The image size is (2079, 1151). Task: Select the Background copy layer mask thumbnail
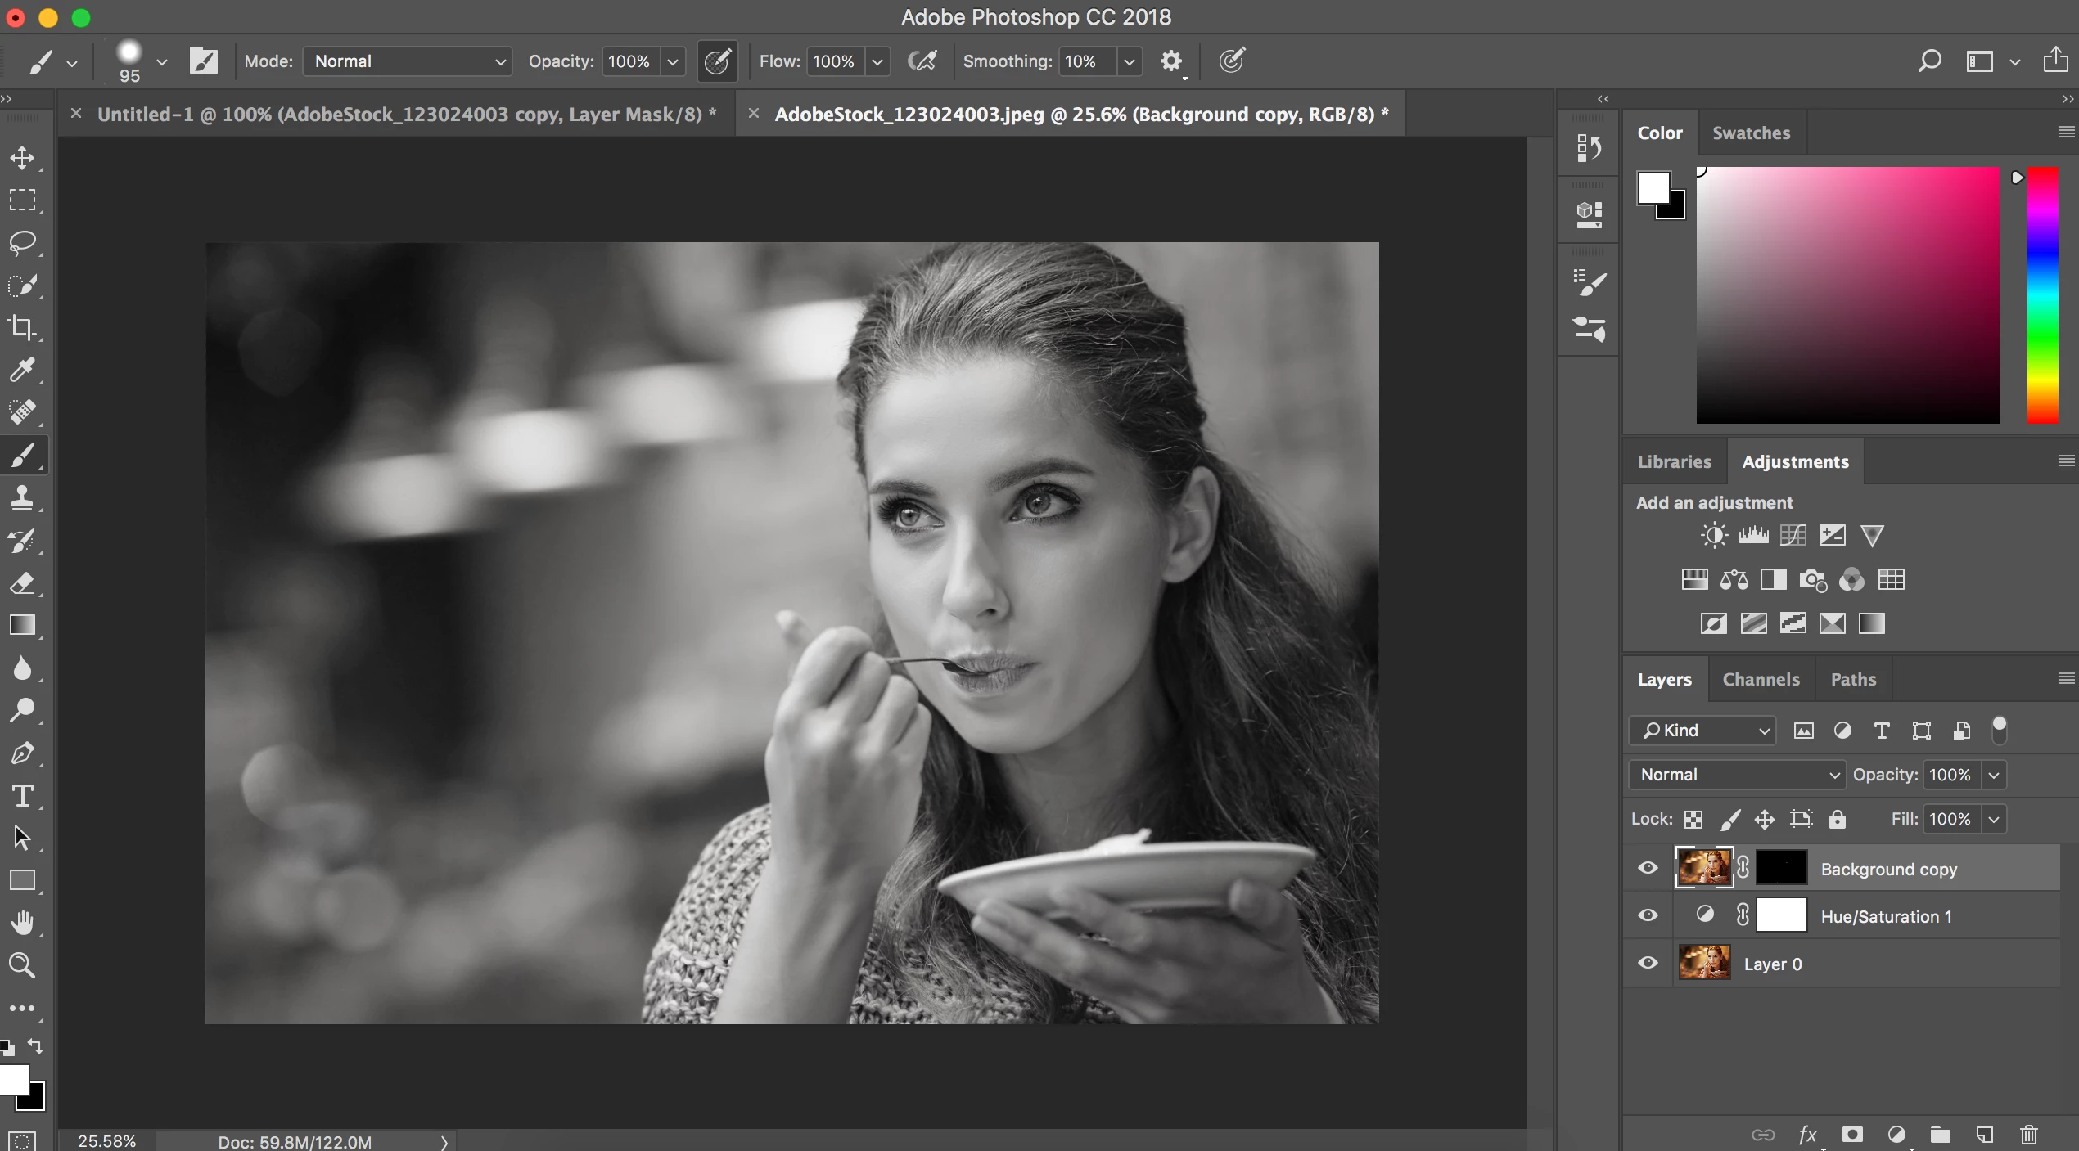1782,868
